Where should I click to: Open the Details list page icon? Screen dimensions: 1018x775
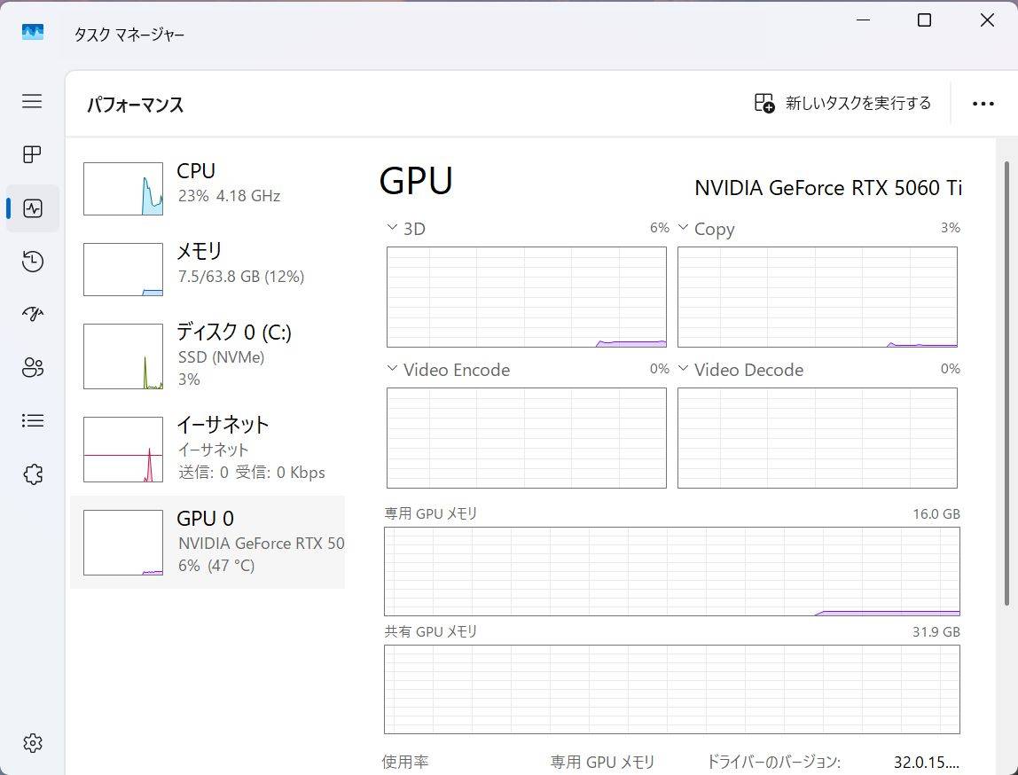[33, 420]
